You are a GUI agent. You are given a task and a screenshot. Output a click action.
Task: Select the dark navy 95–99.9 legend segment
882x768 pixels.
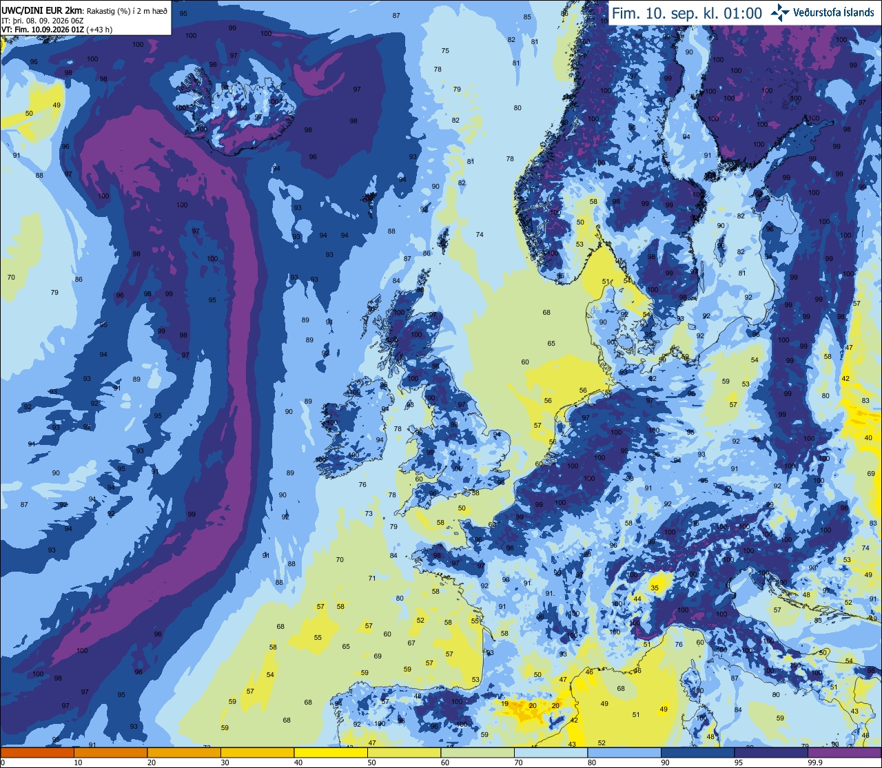pos(771,752)
